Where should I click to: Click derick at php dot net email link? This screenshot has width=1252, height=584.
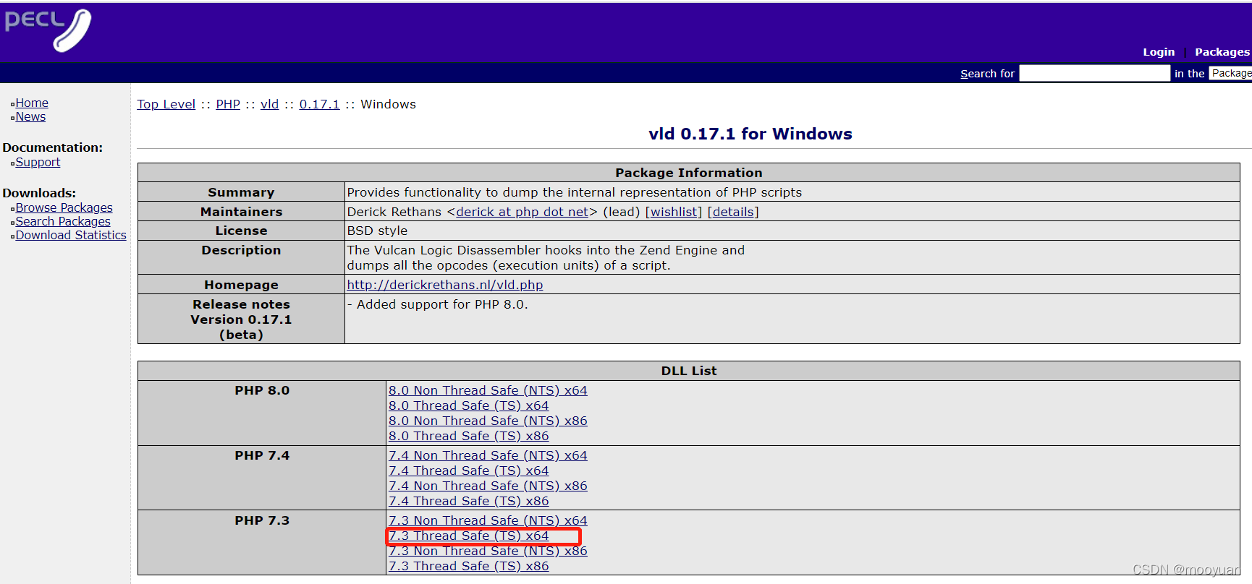click(523, 212)
